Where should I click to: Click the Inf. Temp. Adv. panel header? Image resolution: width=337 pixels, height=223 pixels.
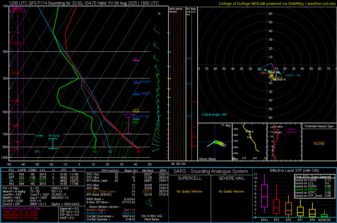[192, 12]
